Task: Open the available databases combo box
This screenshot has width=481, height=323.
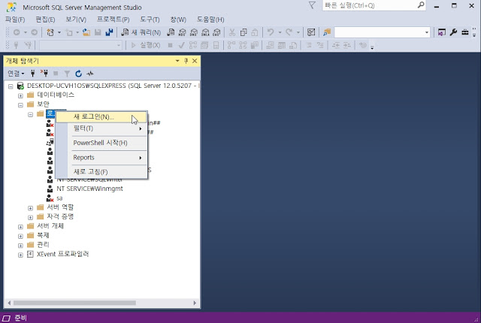Action: pyautogui.click(x=81, y=45)
